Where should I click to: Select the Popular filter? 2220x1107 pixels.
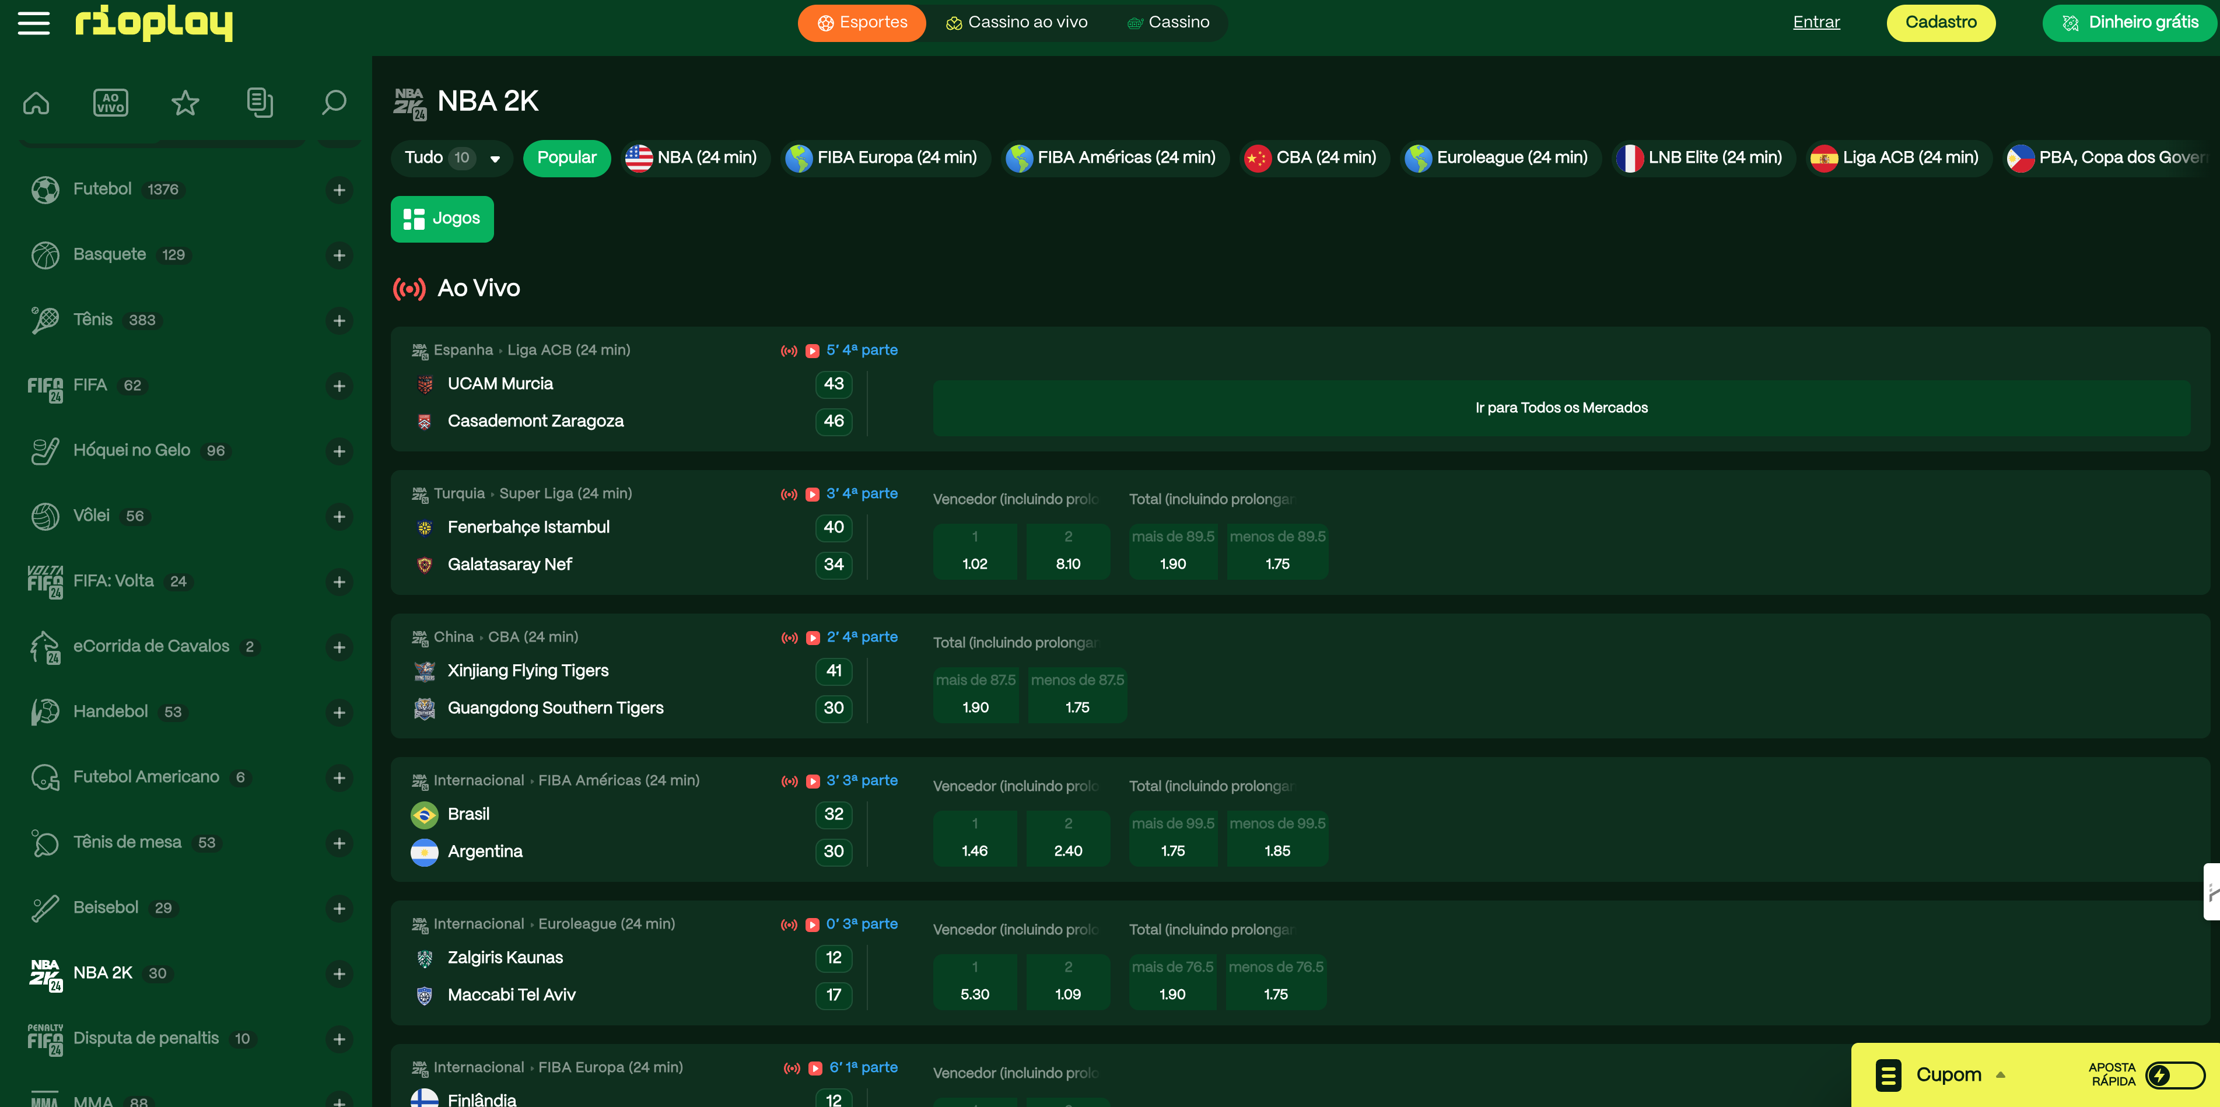[x=567, y=157]
